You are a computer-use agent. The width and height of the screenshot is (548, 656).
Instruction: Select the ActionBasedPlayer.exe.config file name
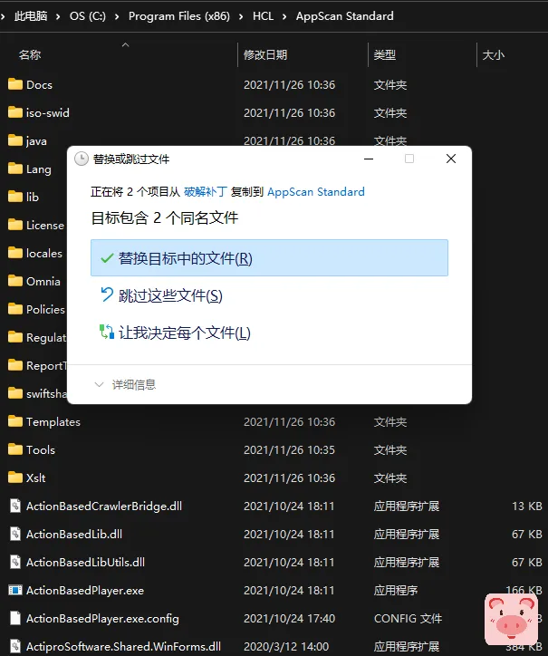tap(102, 618)
